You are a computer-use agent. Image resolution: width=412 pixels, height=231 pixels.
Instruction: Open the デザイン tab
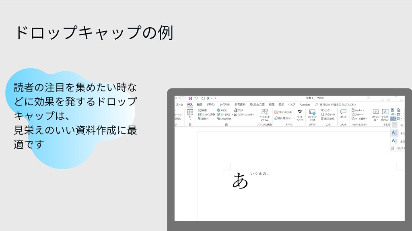pyautogui.click(x=211, y=105)
